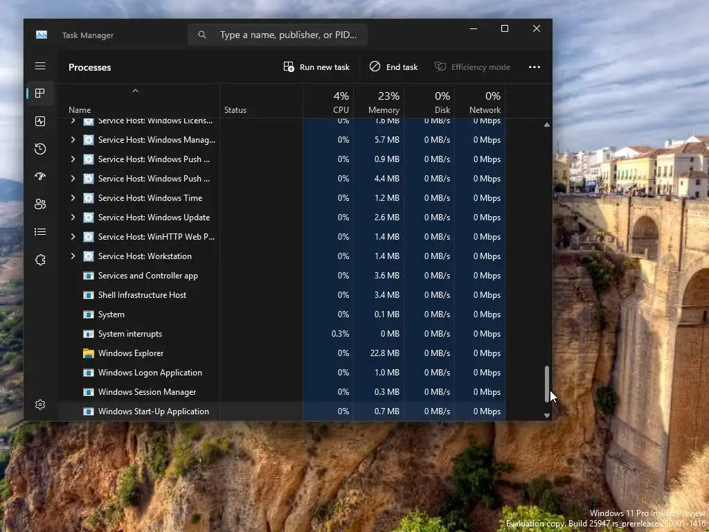
Task: Focus the name, publisher, or PID search field
Action: [x=277, y=35]
